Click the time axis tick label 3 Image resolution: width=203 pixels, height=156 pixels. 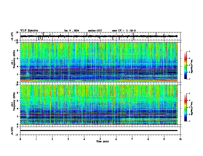coord(68,139)
